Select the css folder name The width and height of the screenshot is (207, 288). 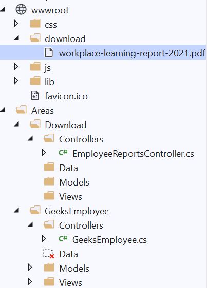tap(51, 25)
